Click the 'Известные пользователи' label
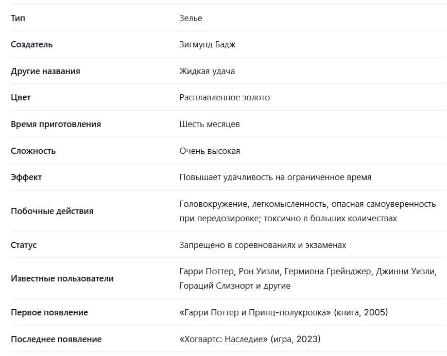The width and height of the screenshot is (447, 356). [x=62, y=278]
